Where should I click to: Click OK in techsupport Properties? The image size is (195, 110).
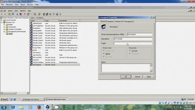pos(126,77)
